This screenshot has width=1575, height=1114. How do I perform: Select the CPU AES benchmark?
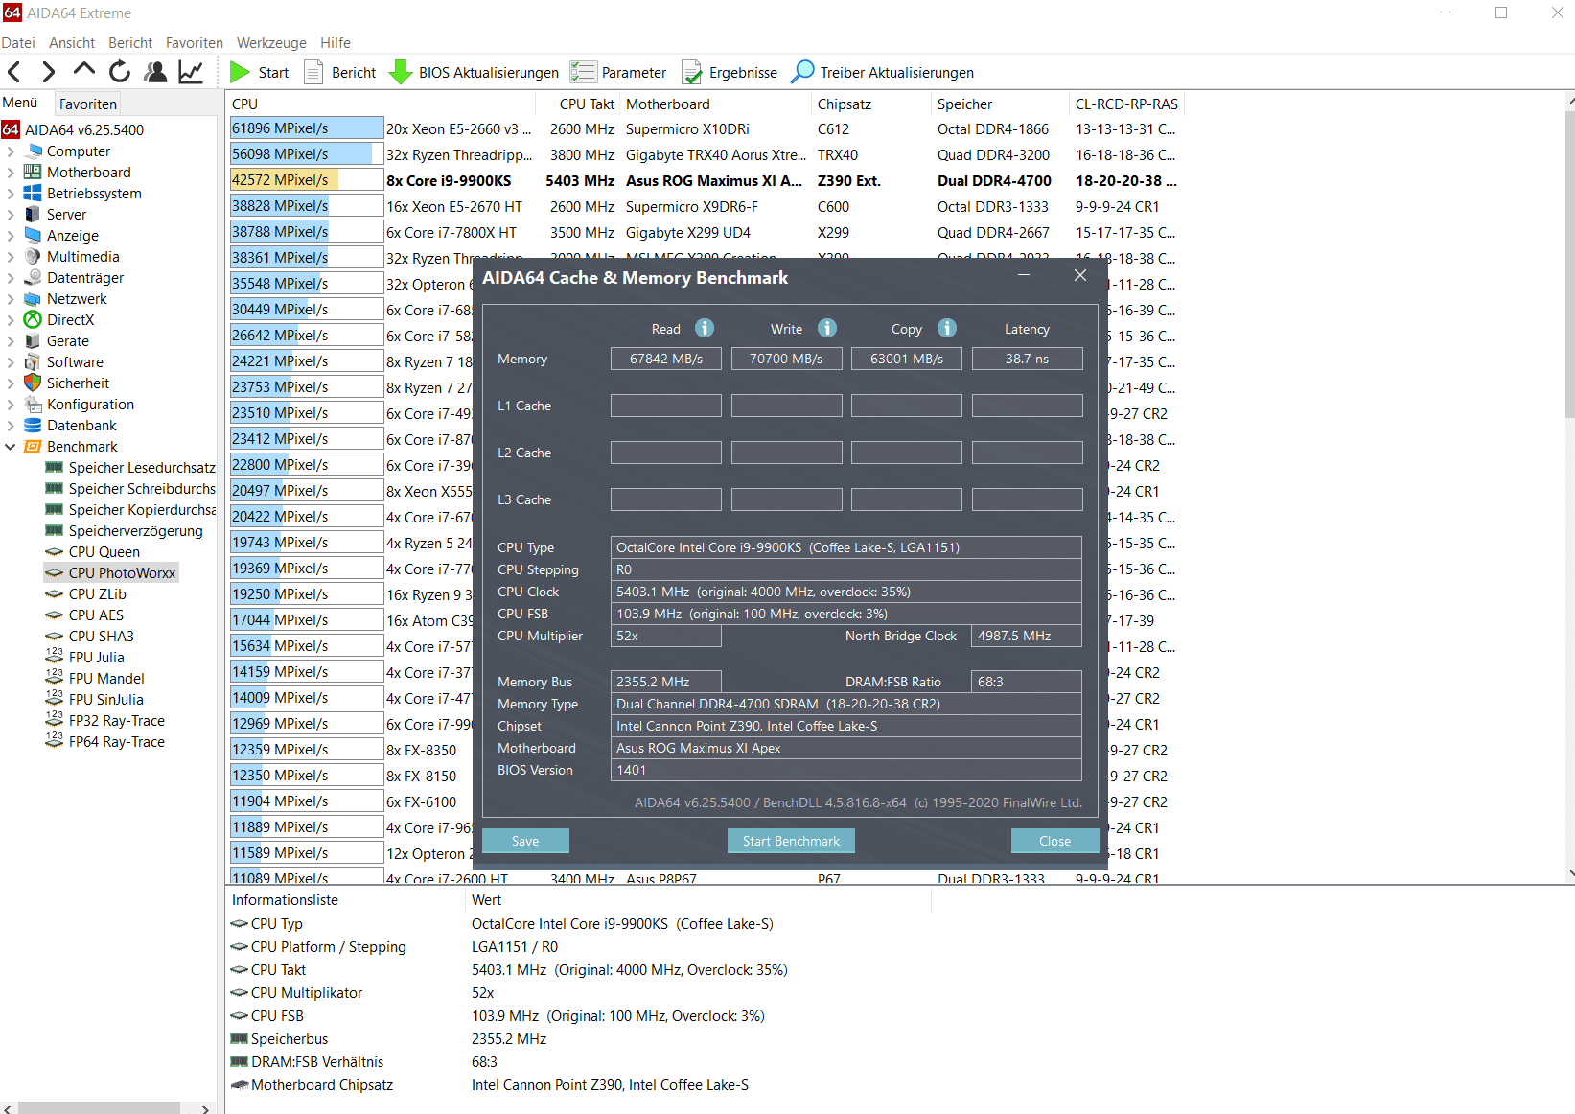96,615
